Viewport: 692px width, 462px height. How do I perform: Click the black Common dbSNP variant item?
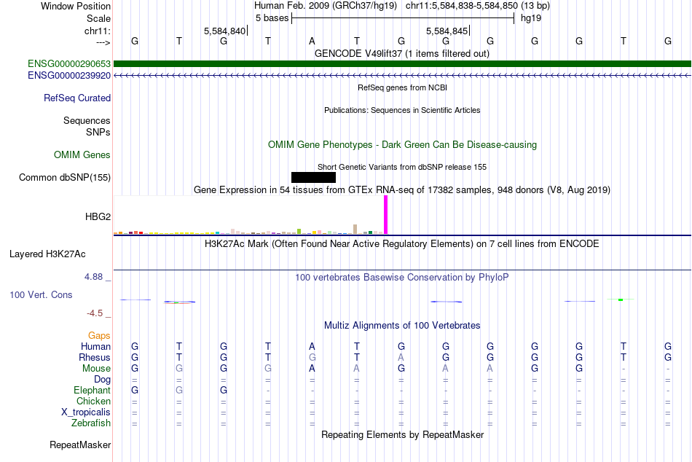pyautogui.click(x=313, y=178)
